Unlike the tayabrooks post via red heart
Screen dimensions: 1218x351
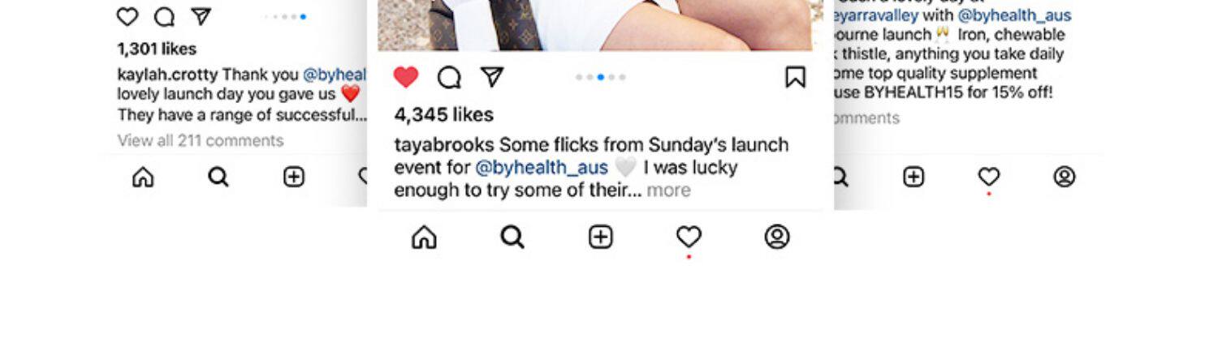pyautogui.click(x=406, y=77)
